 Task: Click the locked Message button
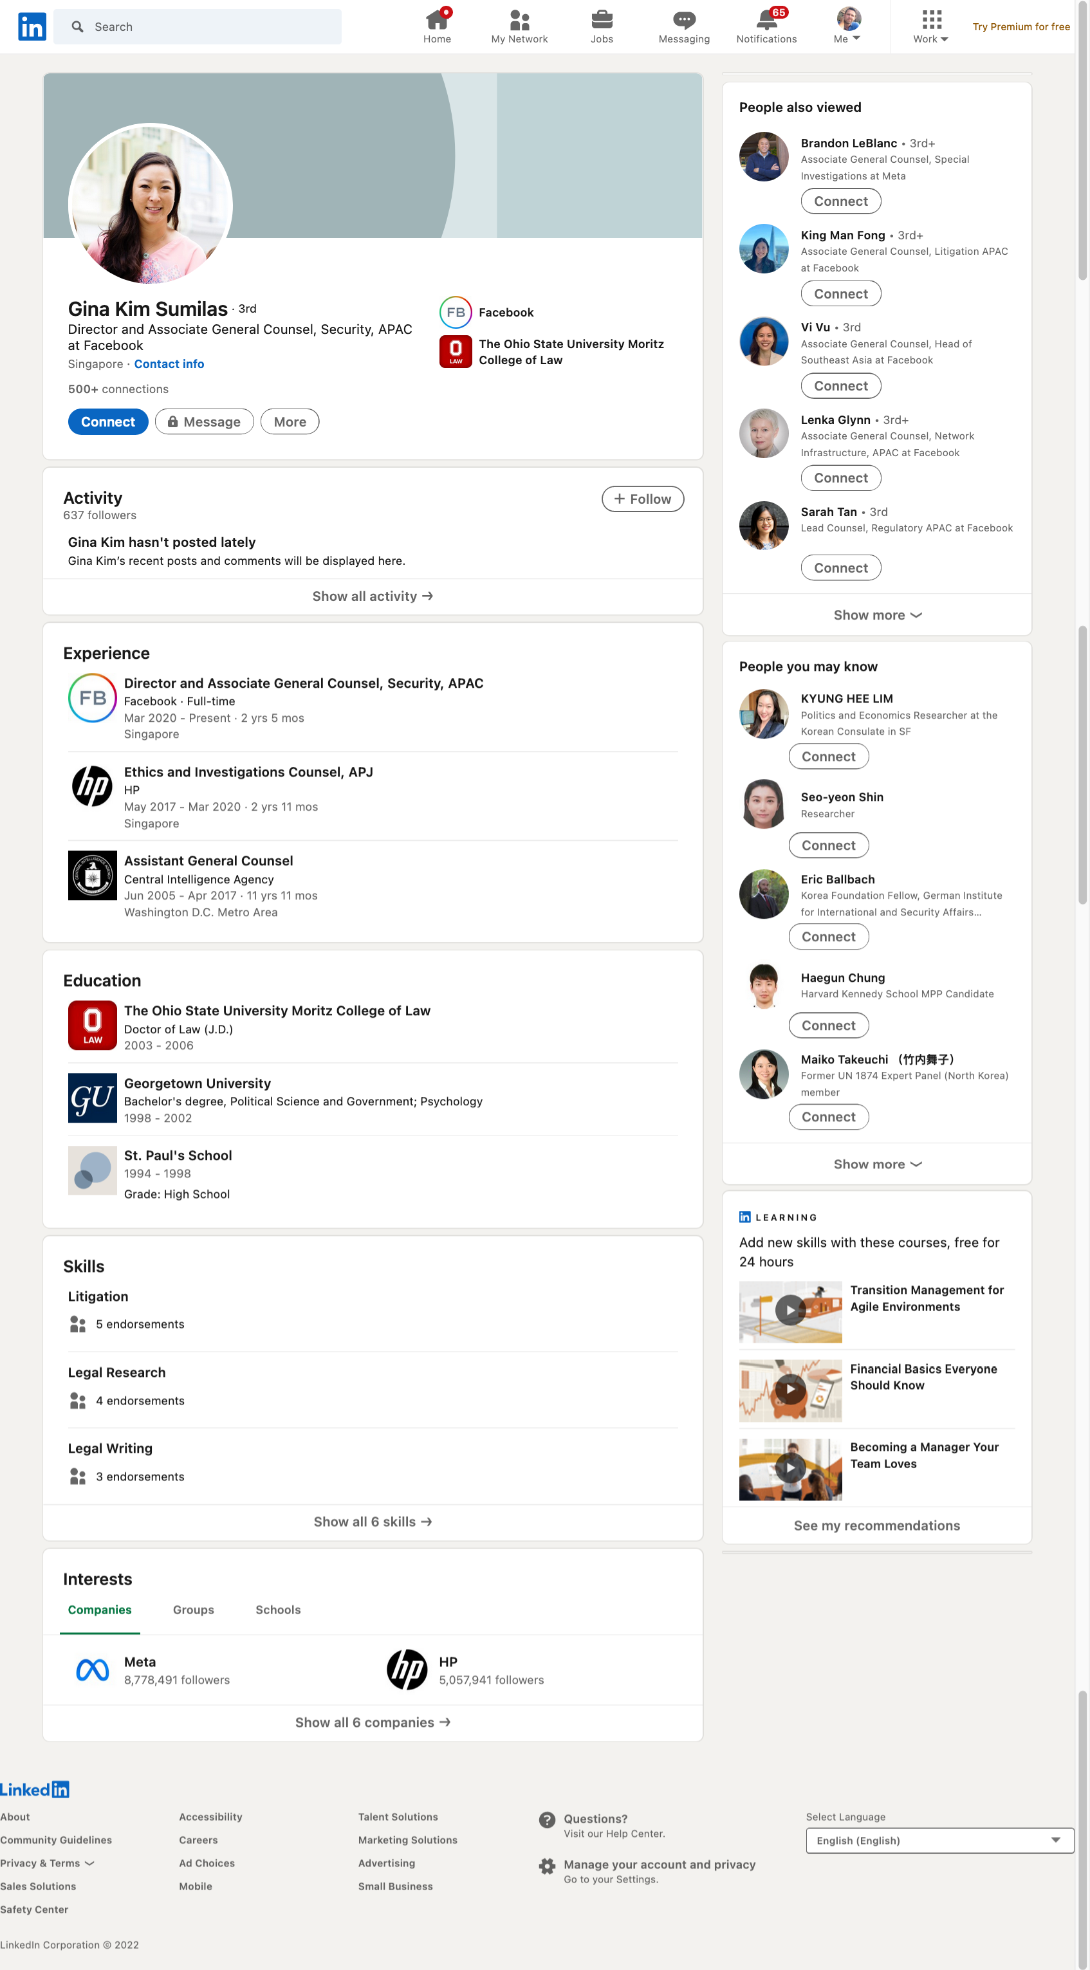(204, 421)
